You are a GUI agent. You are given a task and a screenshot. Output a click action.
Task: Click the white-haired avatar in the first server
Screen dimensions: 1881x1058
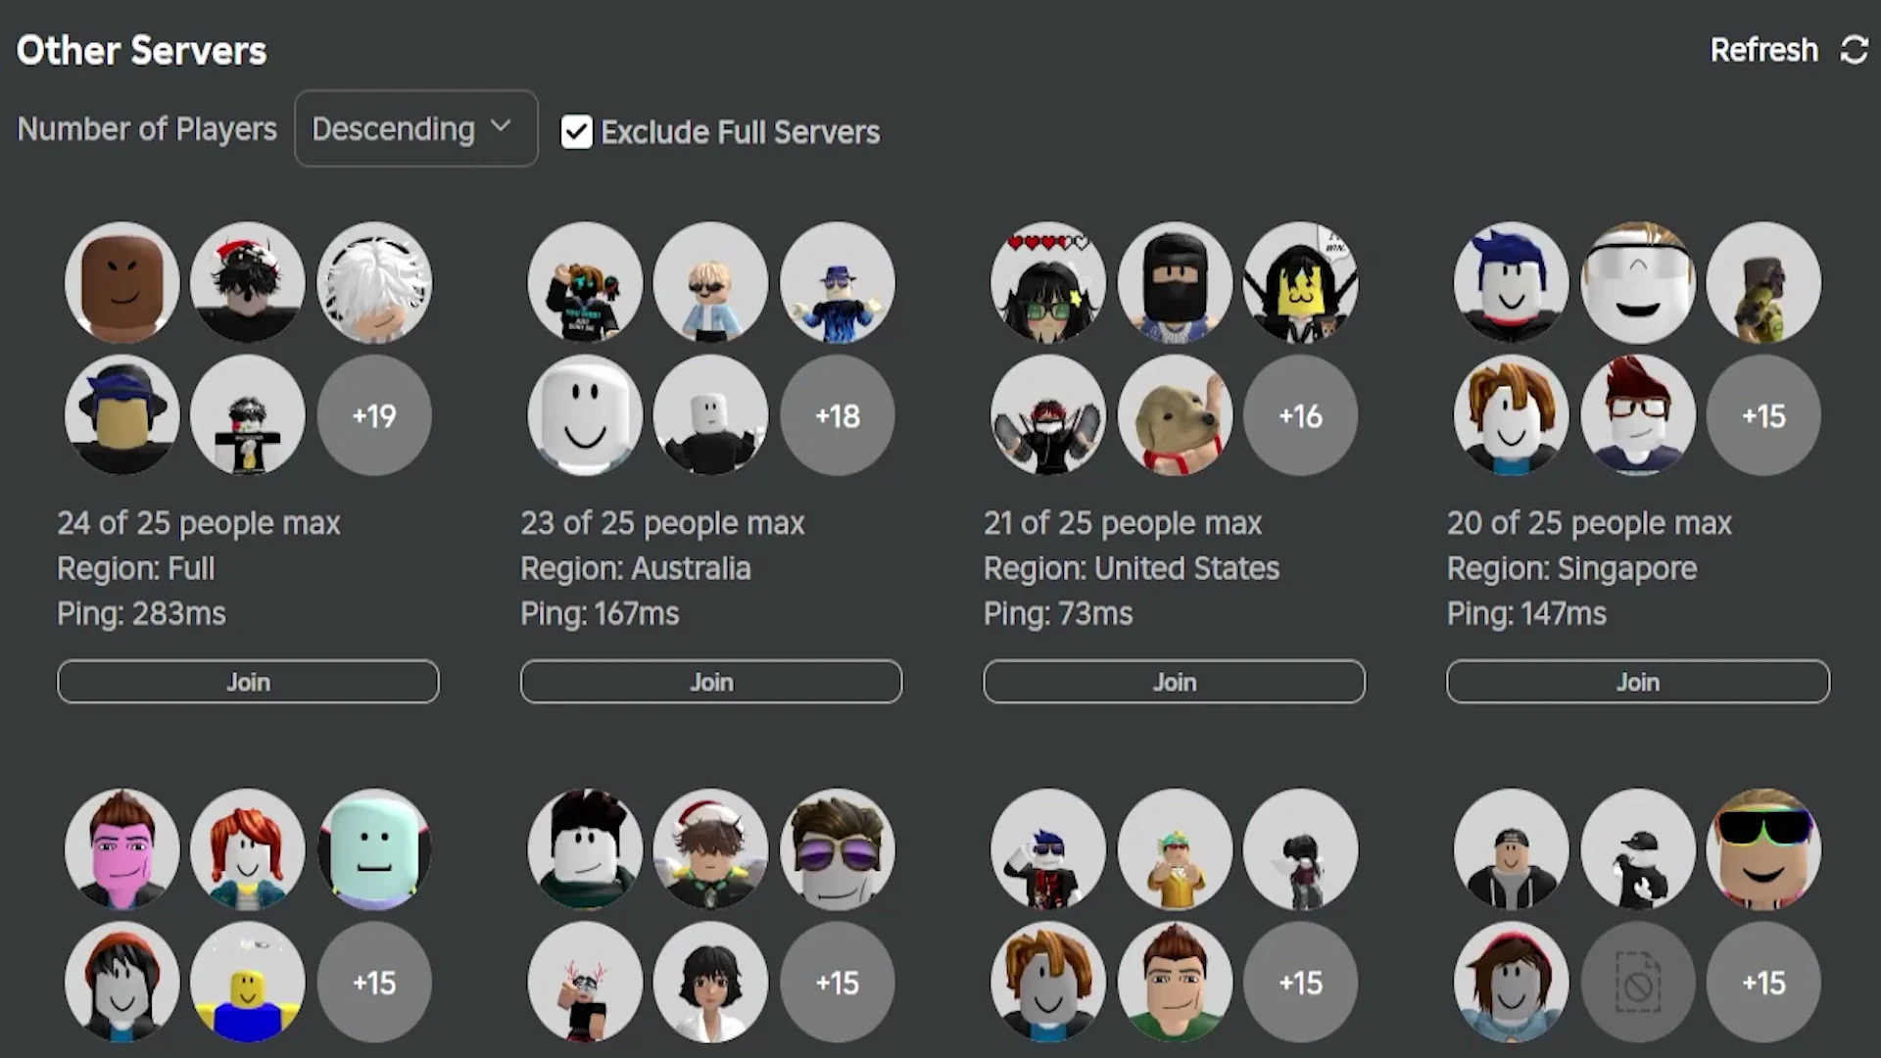373,283
